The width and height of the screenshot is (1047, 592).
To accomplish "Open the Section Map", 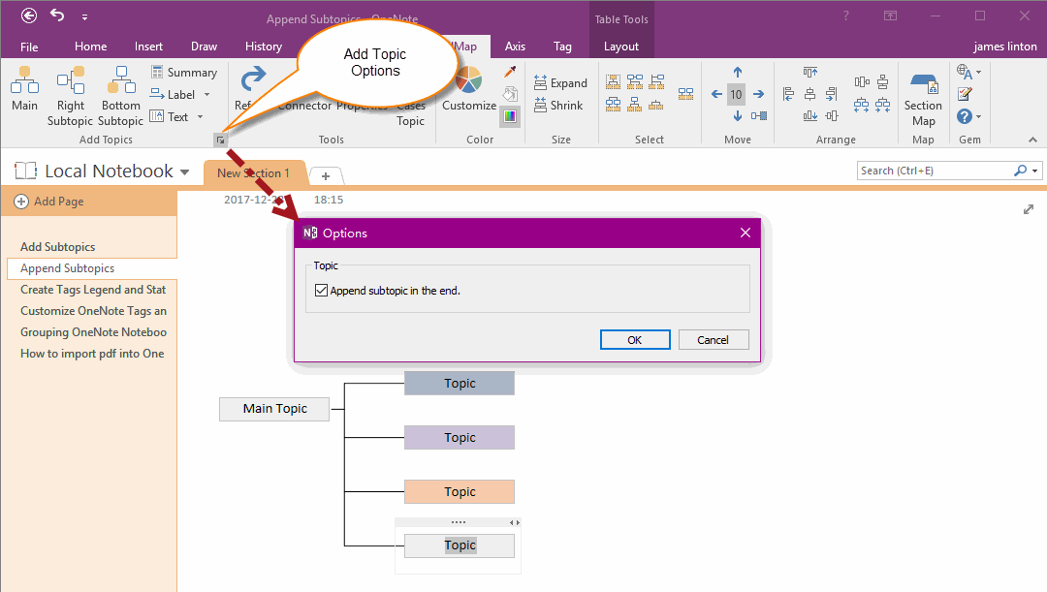I will (x=923, y=100).
